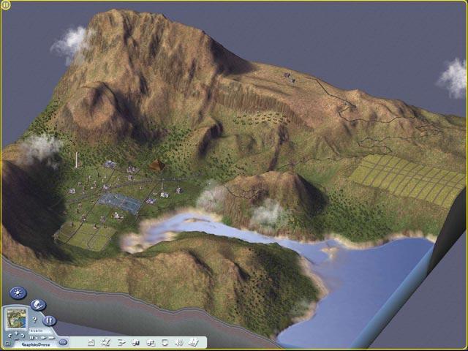Rotate view counterclockwise arrow
Image resolution: width=468 pixels, height=351 pixels.
10,336
